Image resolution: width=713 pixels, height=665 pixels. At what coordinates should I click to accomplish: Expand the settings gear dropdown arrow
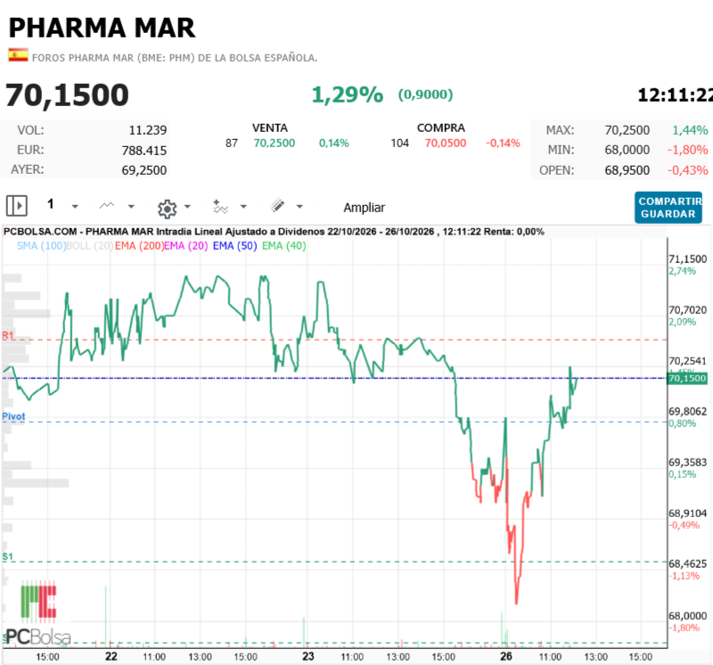187,207
